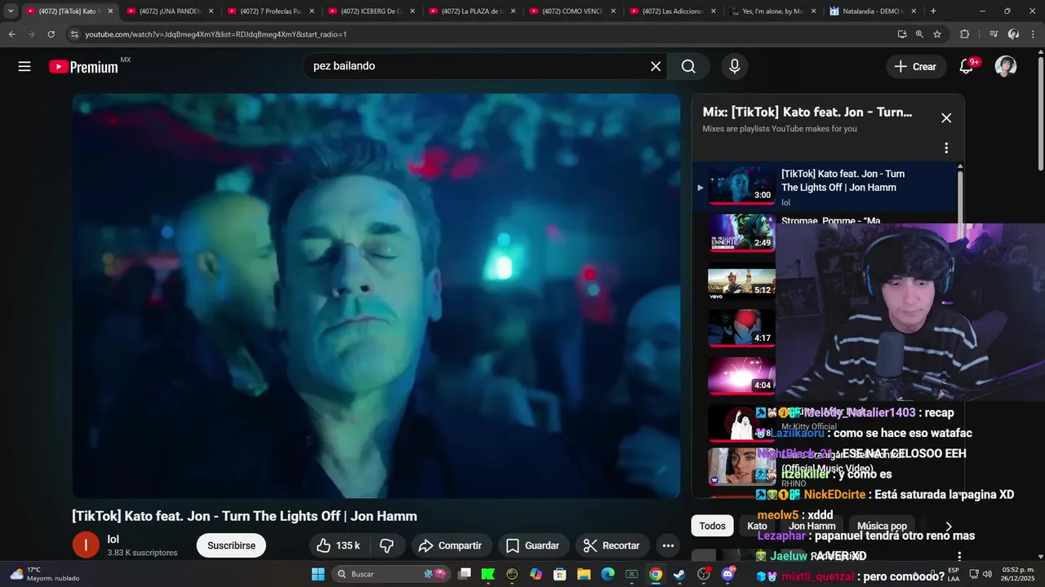Click the YouTube URL address bar
Viewport: 1045px width, 587px height.
tap(482, 34)
